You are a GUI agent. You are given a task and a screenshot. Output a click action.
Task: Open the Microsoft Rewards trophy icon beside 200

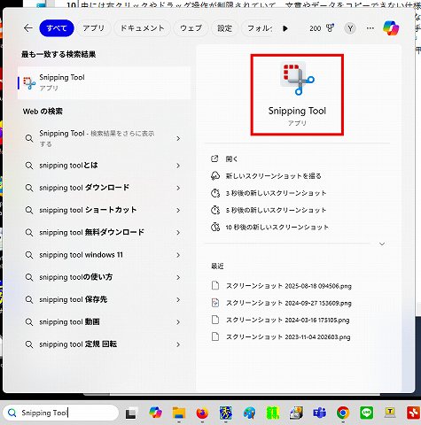[x=330, y=28]
